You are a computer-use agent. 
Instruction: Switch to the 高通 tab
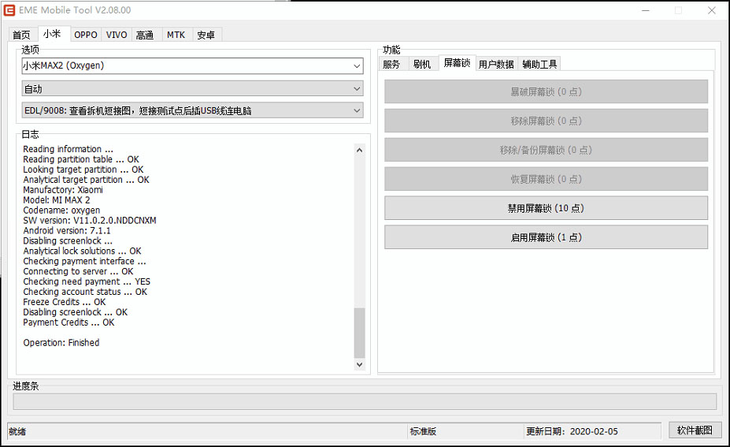click(145, 35)
